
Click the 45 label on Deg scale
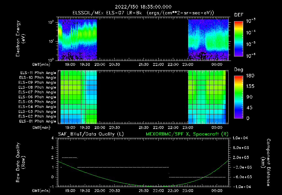(249, 108)
